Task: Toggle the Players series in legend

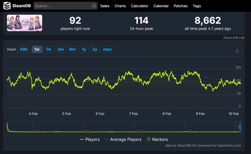Action: 90,139
